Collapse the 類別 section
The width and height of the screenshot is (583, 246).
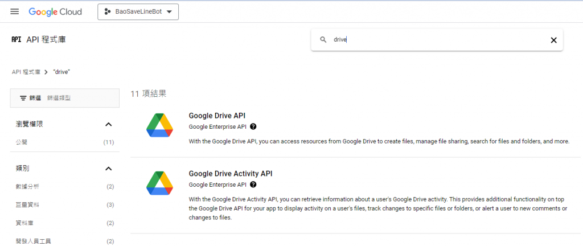[109, 169]
